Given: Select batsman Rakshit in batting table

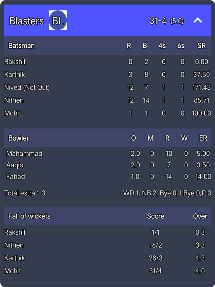Looking at the screenshot, I should pyautogui.click(x=15, y=62).
